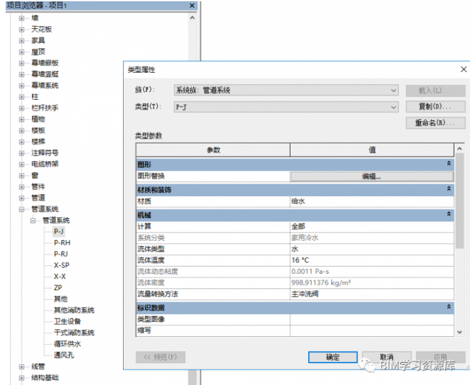Expand the 管件 tree node

click(21, 187)
